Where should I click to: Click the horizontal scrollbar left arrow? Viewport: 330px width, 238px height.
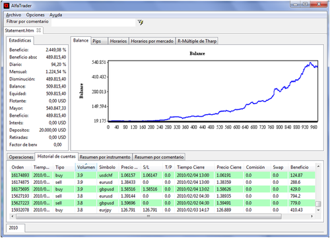[13, 216]
